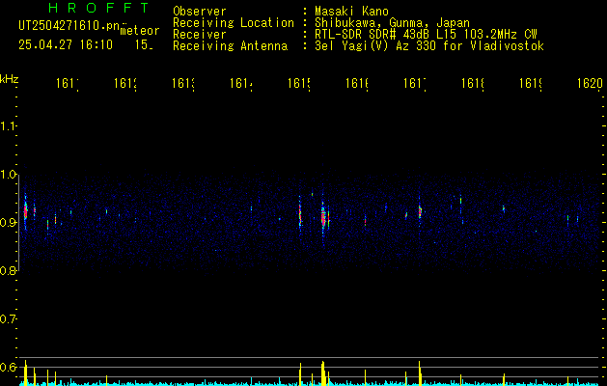Select receiver details RTL-SDR SDR# 43dB line
This screenshot has height=386, width=607.
click(x=426, y=35)
